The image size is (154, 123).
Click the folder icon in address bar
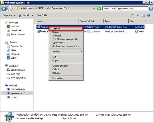tap(17, 9)
